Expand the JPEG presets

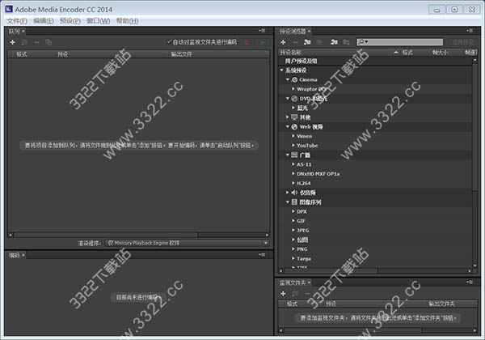point(293,230)
